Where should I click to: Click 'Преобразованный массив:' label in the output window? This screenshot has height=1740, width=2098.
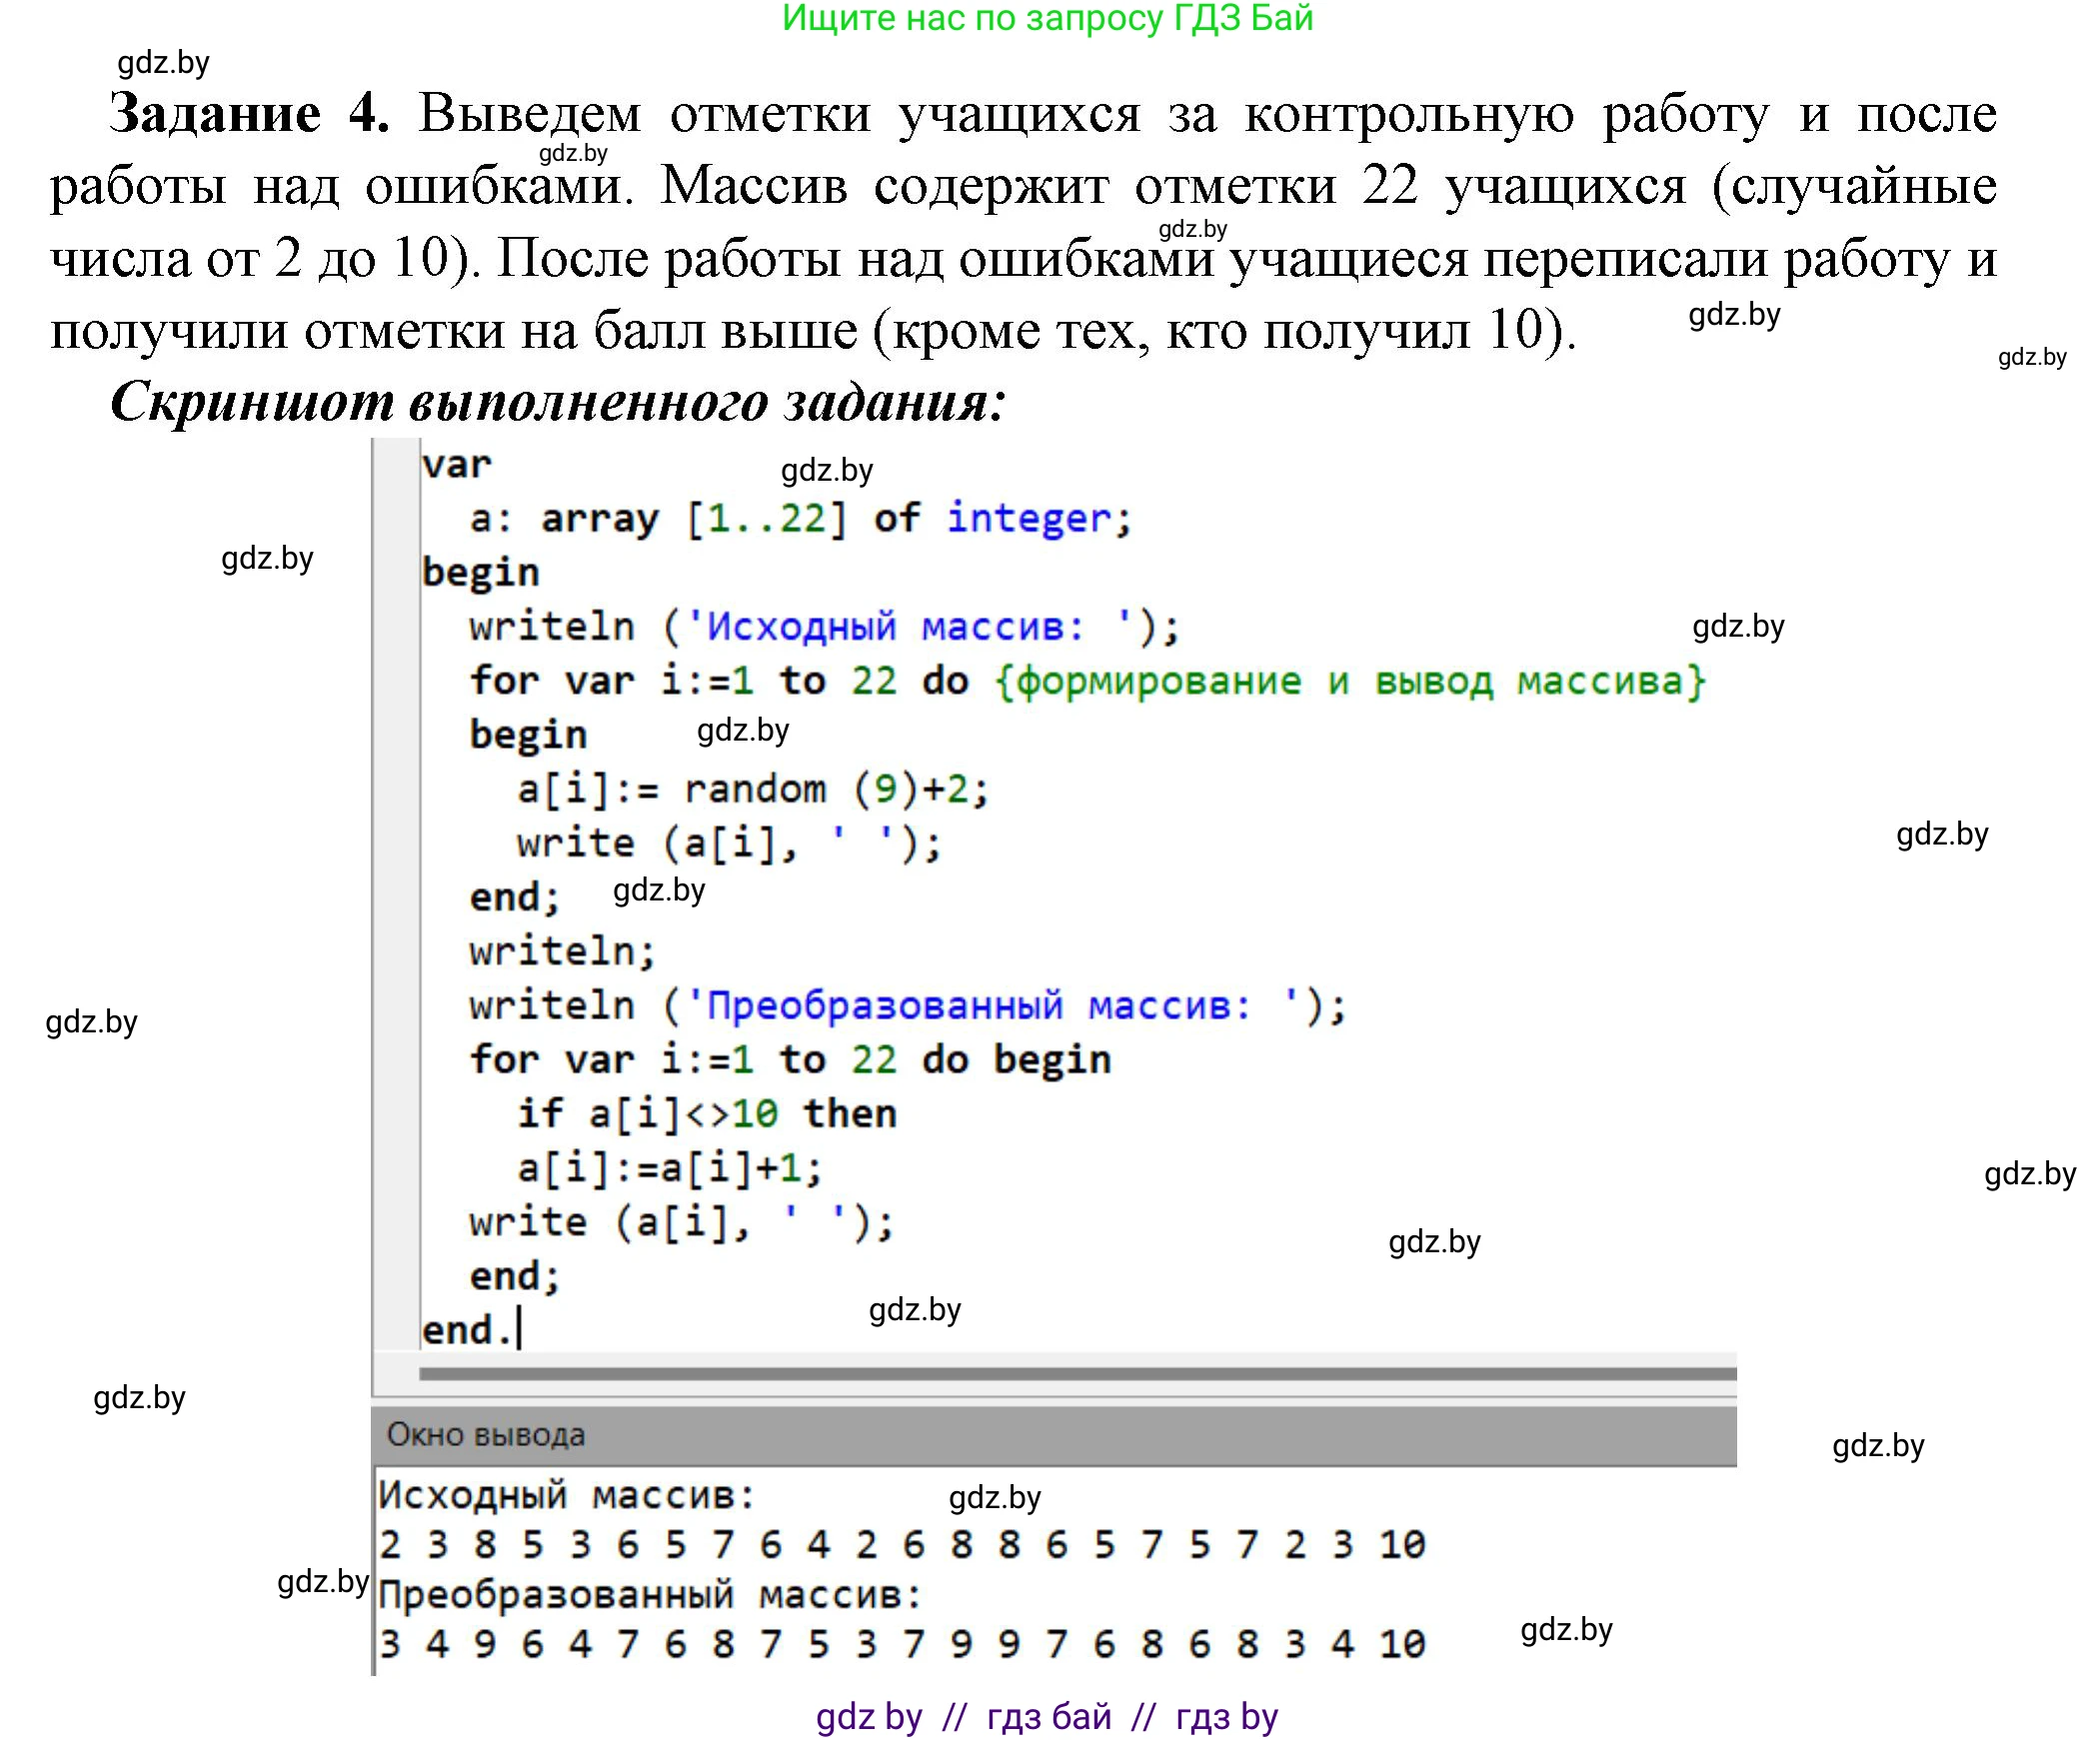pos(650,1595)
